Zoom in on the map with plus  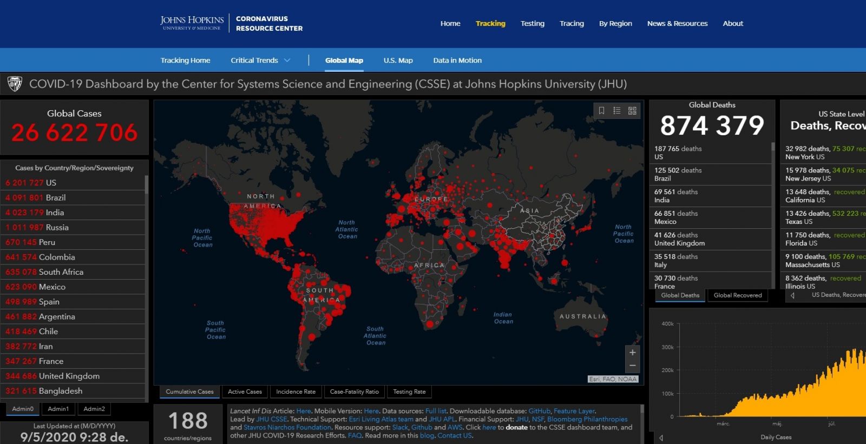[x=632, y=353]
